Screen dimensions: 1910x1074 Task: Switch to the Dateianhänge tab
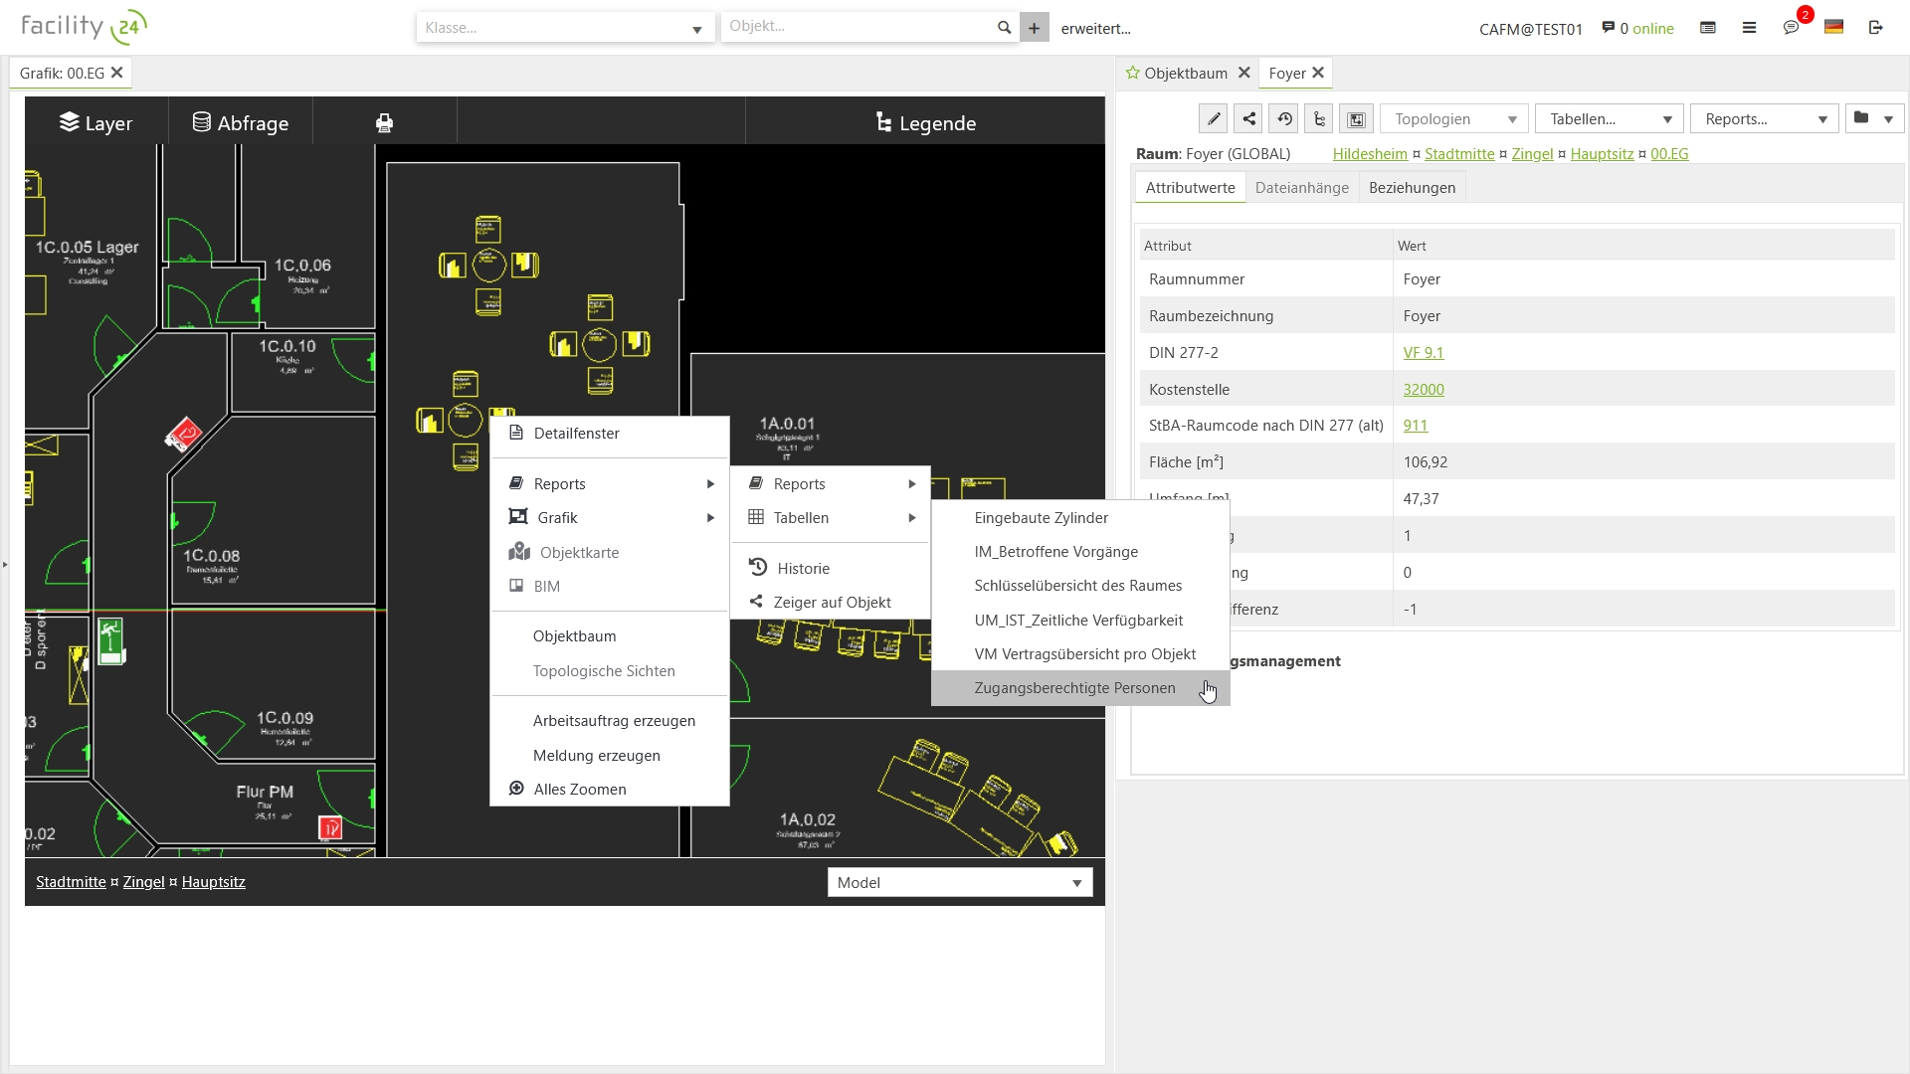pyautogui.click(x=1301, y=188)
